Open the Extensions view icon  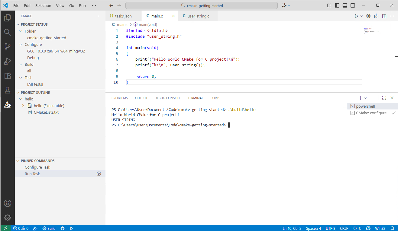tap(7, 76)
